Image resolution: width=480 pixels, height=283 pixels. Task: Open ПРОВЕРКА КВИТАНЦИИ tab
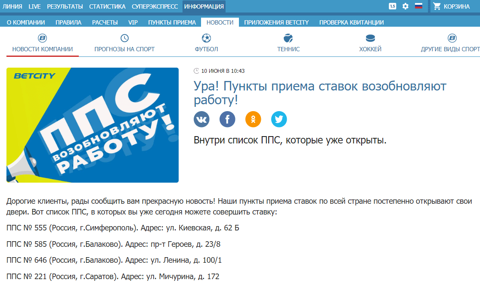[x=351, y=22]
